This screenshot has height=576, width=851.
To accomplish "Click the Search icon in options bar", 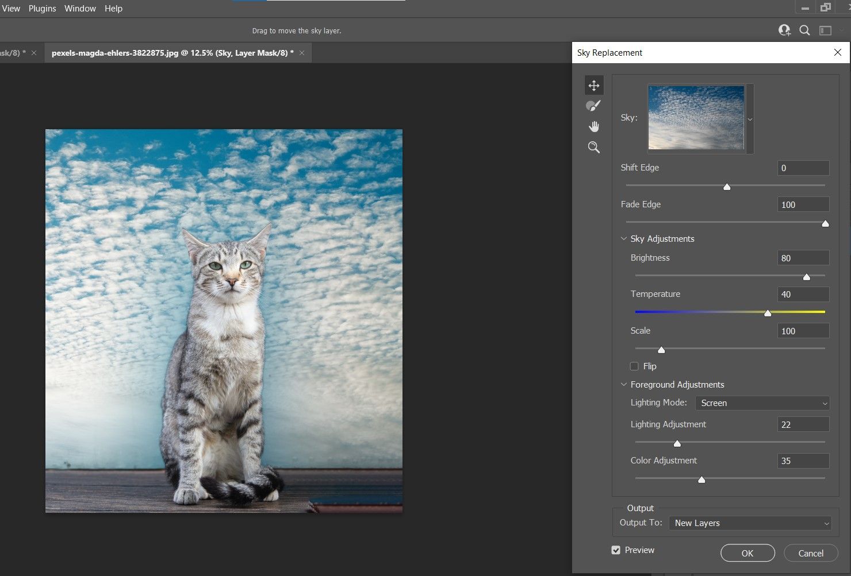I will click(x=804, y=30).
